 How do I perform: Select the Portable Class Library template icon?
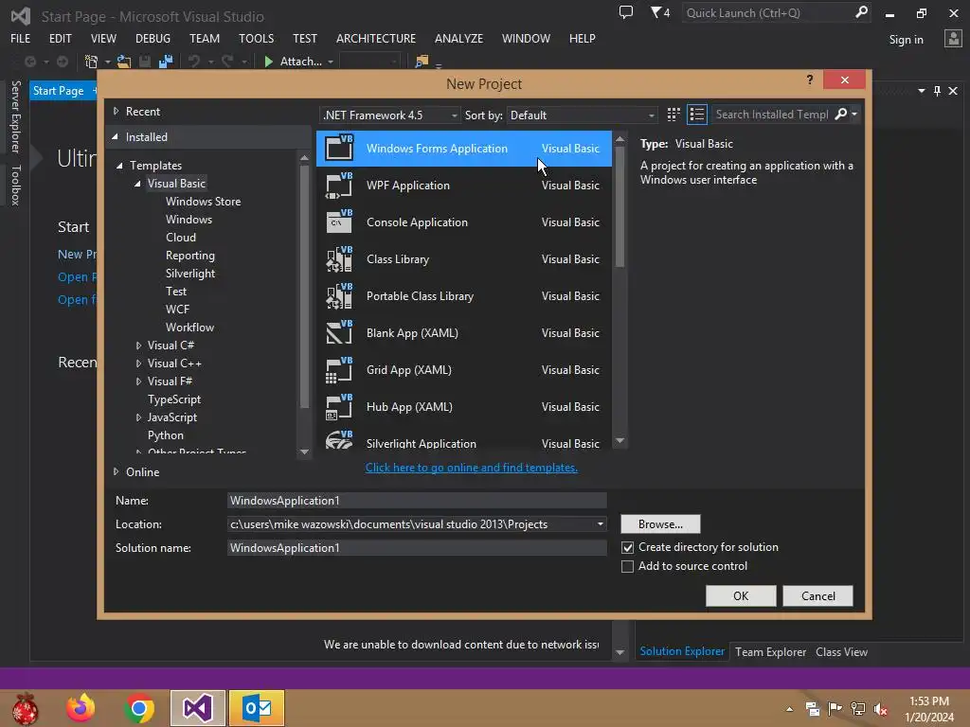coord(339,296)
